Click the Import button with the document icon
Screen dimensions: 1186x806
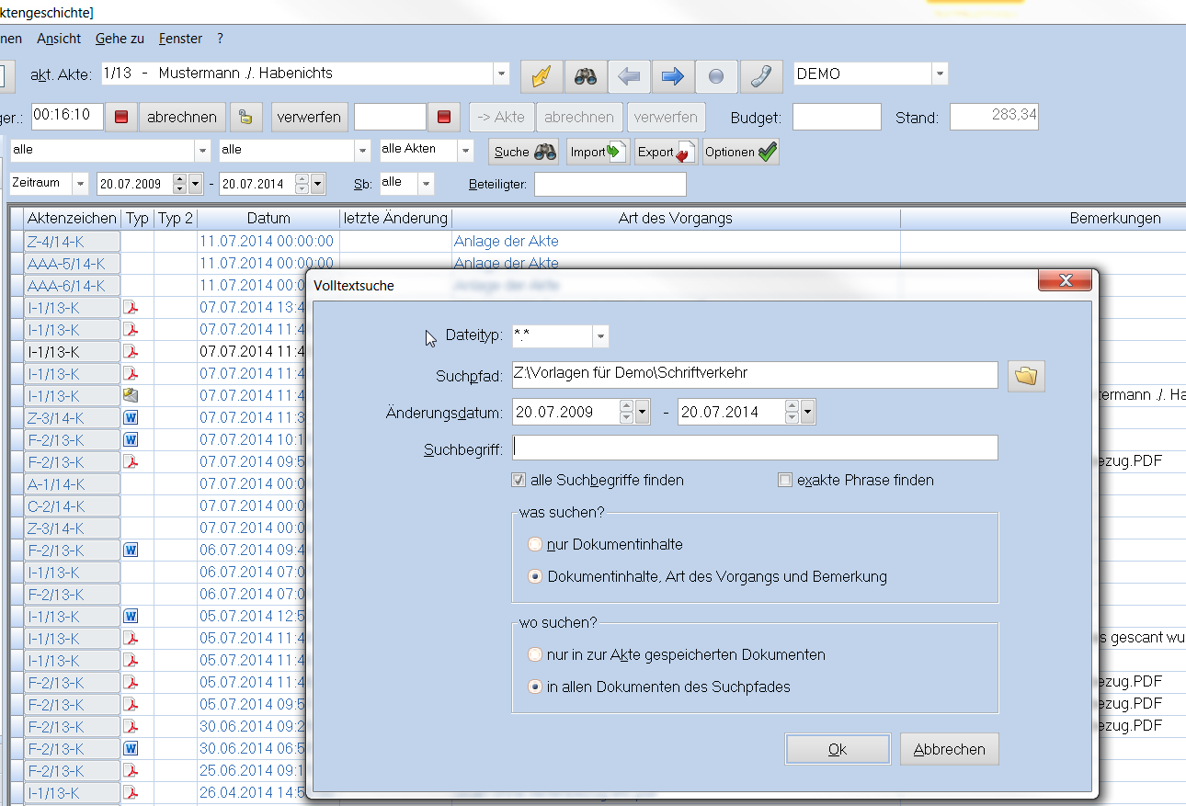tap(598, 153)
